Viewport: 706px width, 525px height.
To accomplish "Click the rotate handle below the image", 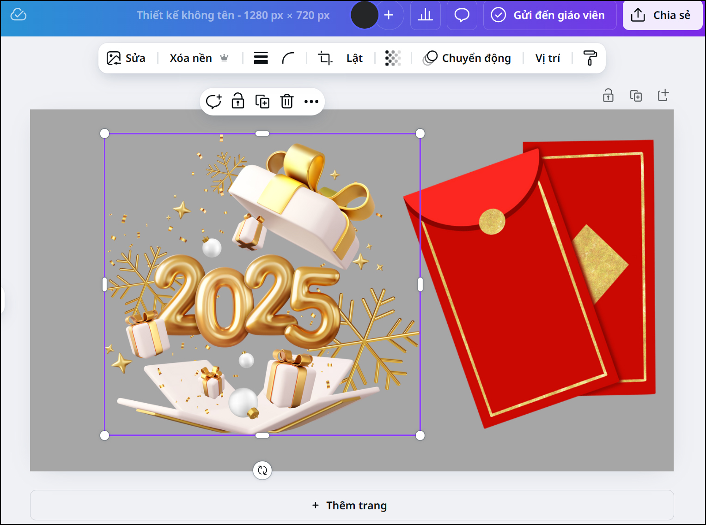I will (x=262, y=471).
